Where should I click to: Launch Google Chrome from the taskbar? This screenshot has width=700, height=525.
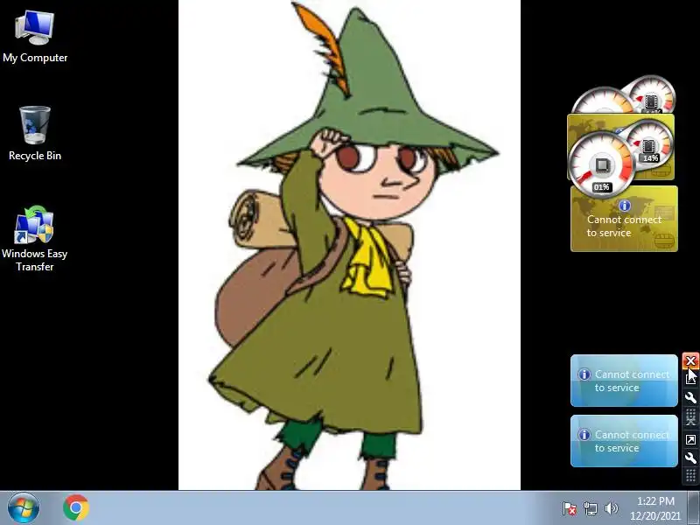point(76,507)
